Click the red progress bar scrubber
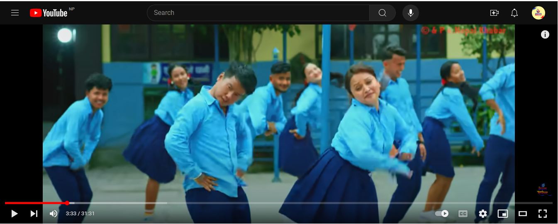Image resolution: width=558 pixels, height=224 pixels. coord(67,203)
